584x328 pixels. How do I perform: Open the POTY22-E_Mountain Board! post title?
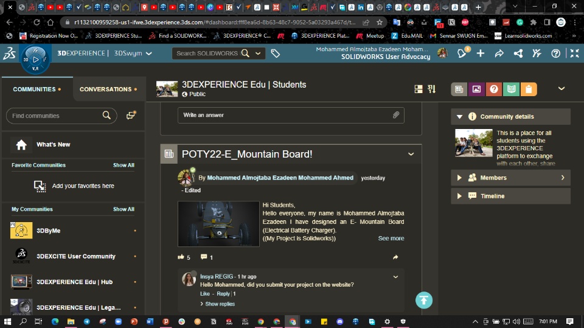point(247,155)
